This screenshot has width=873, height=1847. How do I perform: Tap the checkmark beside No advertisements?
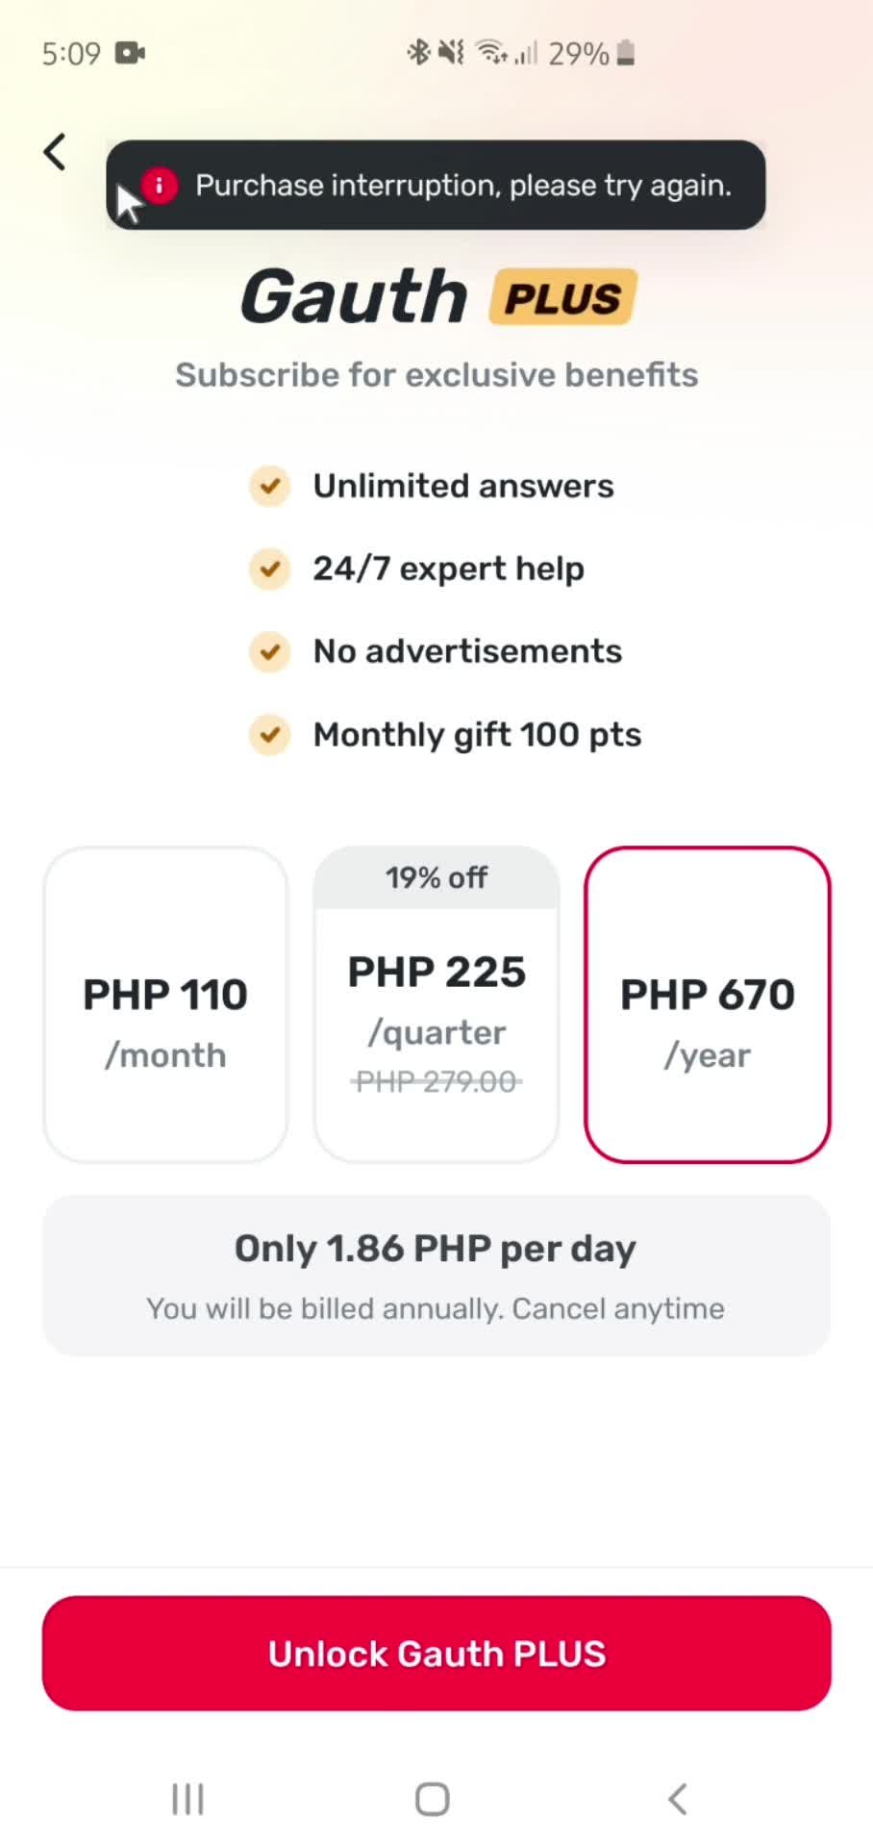point(270,651)
